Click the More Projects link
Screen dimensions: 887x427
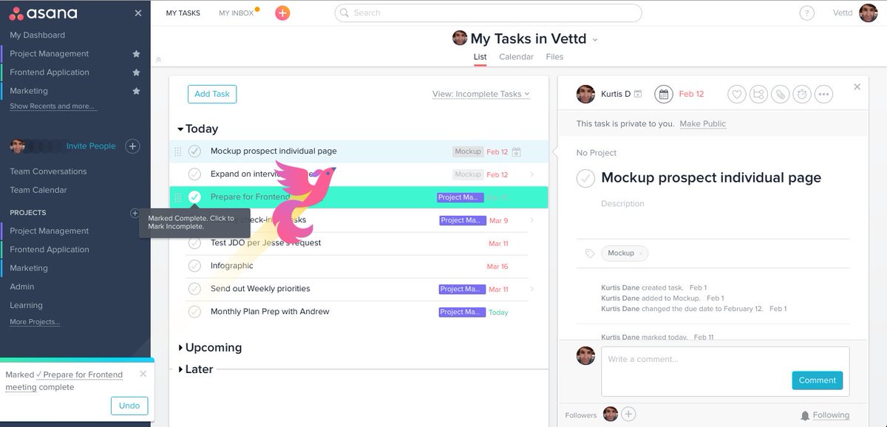click(x=35, y=322)
